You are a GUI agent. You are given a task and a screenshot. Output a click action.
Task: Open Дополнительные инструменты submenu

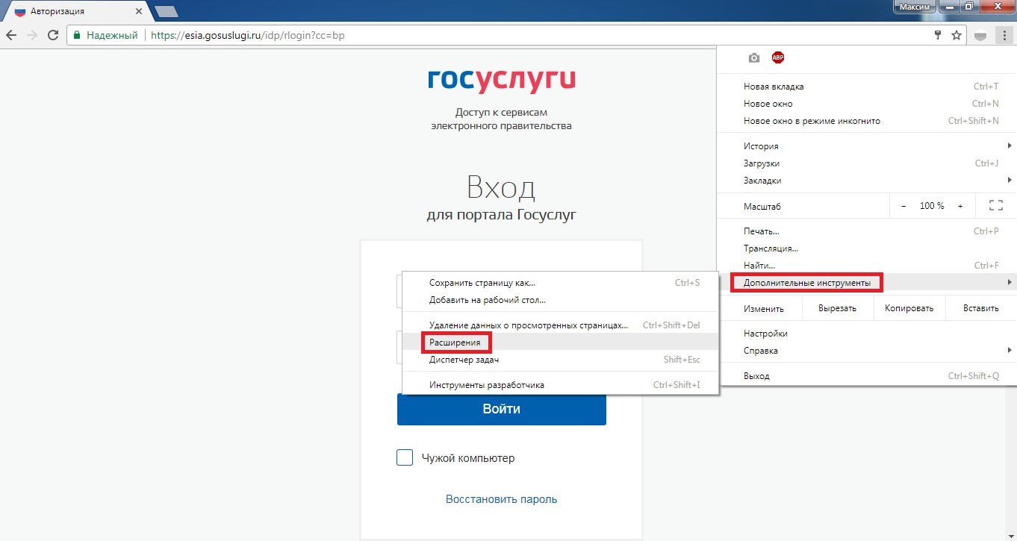coord(866,283)
